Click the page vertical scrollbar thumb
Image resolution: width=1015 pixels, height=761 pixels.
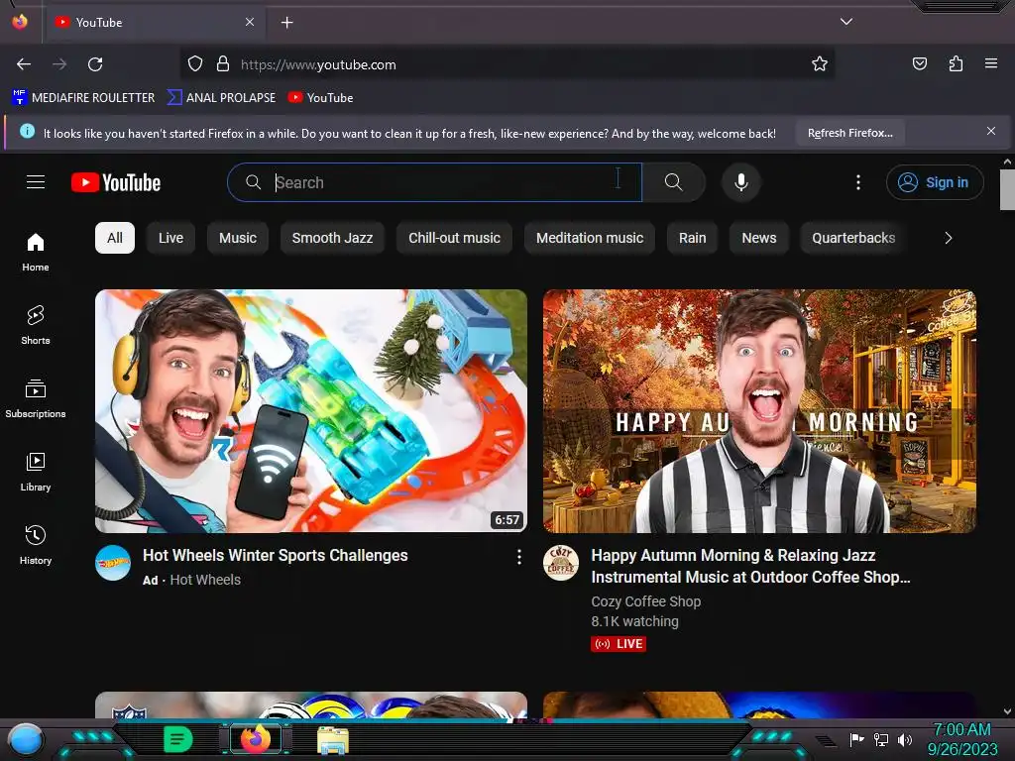[1007, 189]
